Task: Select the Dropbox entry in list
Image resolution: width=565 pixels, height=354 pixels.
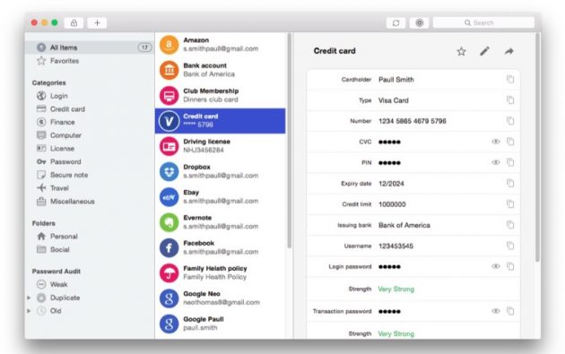Action: click(220, 171)
